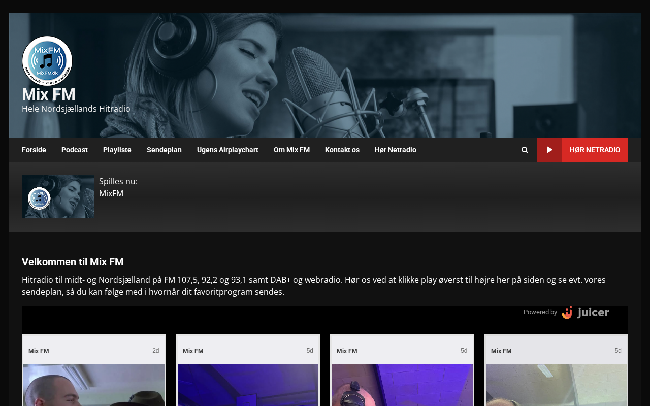Select Hør Netradio in navigation menu
The height and width of the screenshot is (406, 650).
pos(396,150)
